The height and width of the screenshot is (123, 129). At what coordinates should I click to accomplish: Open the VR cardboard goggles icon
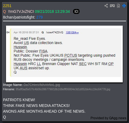[112, 6]
